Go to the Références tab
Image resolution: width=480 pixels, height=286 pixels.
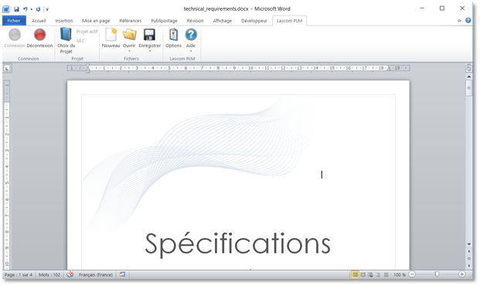point(131,21)
